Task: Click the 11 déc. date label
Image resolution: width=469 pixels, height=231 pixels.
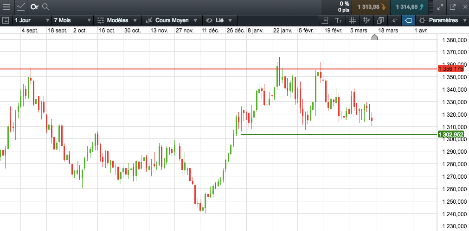Action: point(210,31)
